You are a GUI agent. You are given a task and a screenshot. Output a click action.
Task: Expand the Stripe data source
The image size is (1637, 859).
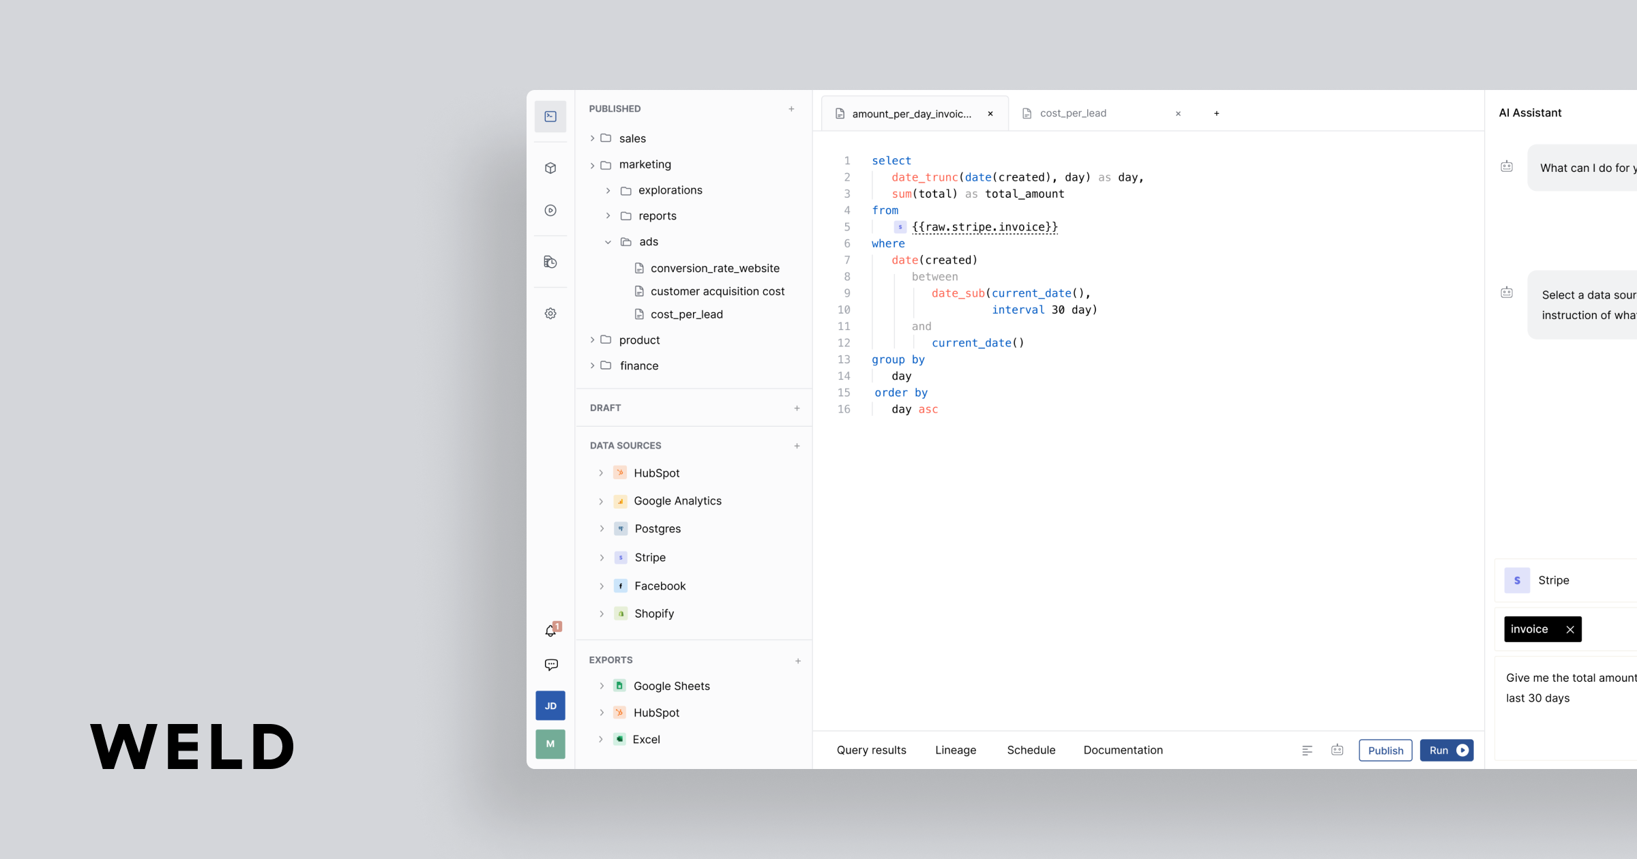pos(602,557)
